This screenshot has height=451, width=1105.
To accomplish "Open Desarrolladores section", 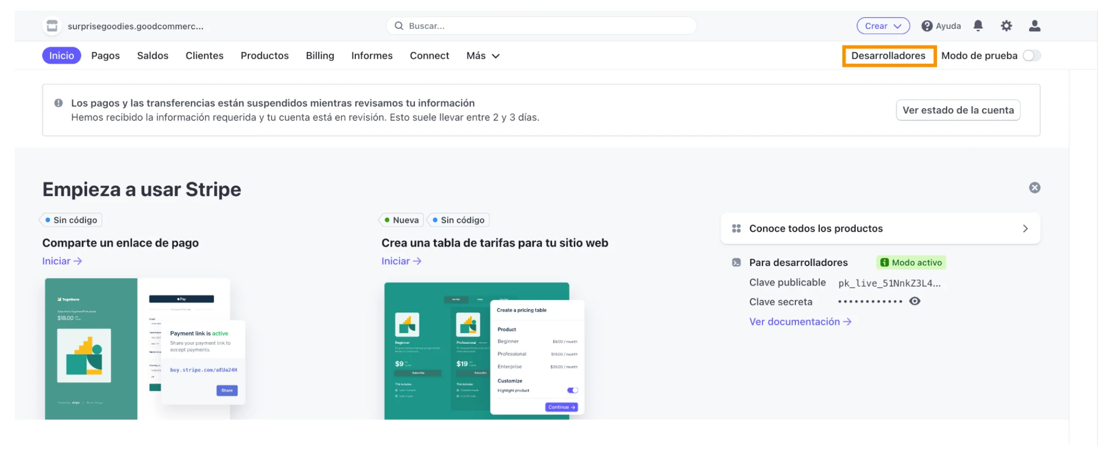I will point(888,56).
